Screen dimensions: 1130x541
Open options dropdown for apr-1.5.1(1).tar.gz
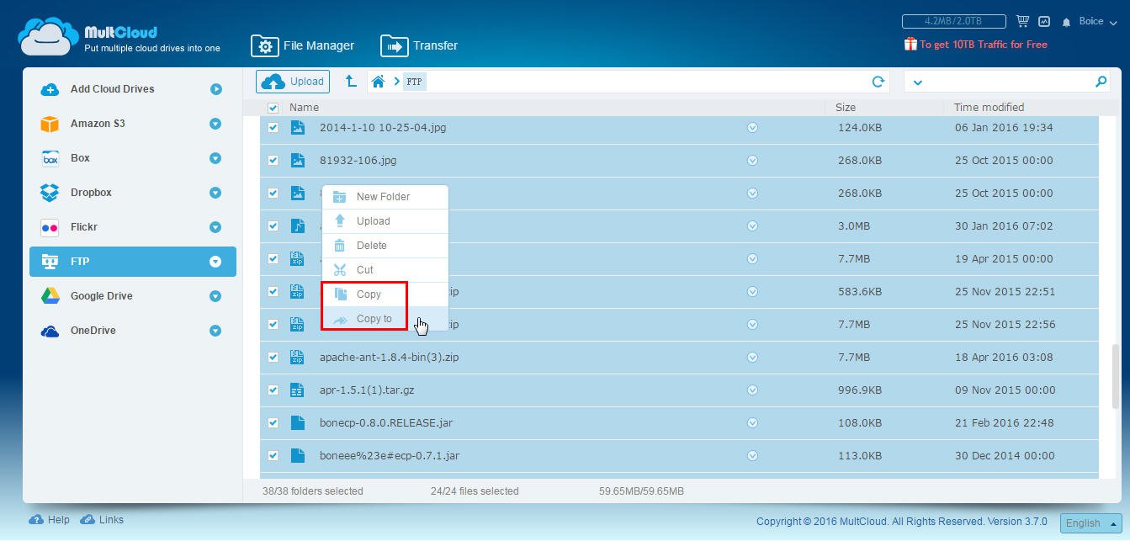(752, 390)
